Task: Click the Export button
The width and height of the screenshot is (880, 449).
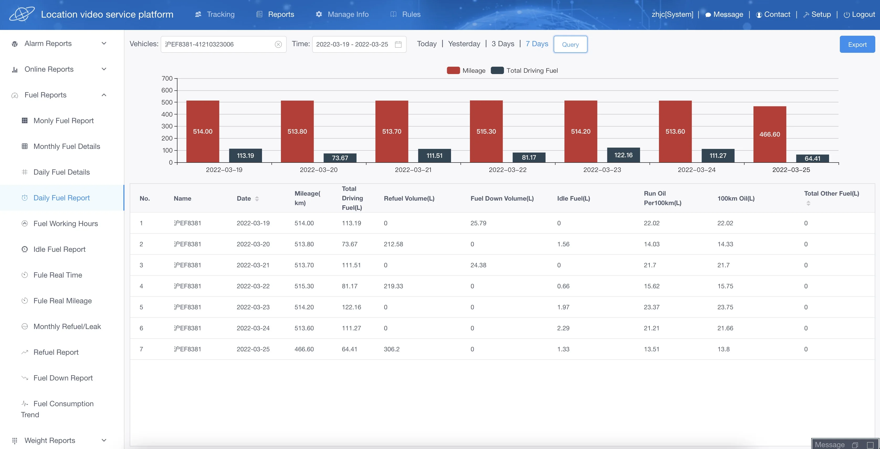Action: pos(857,44)
